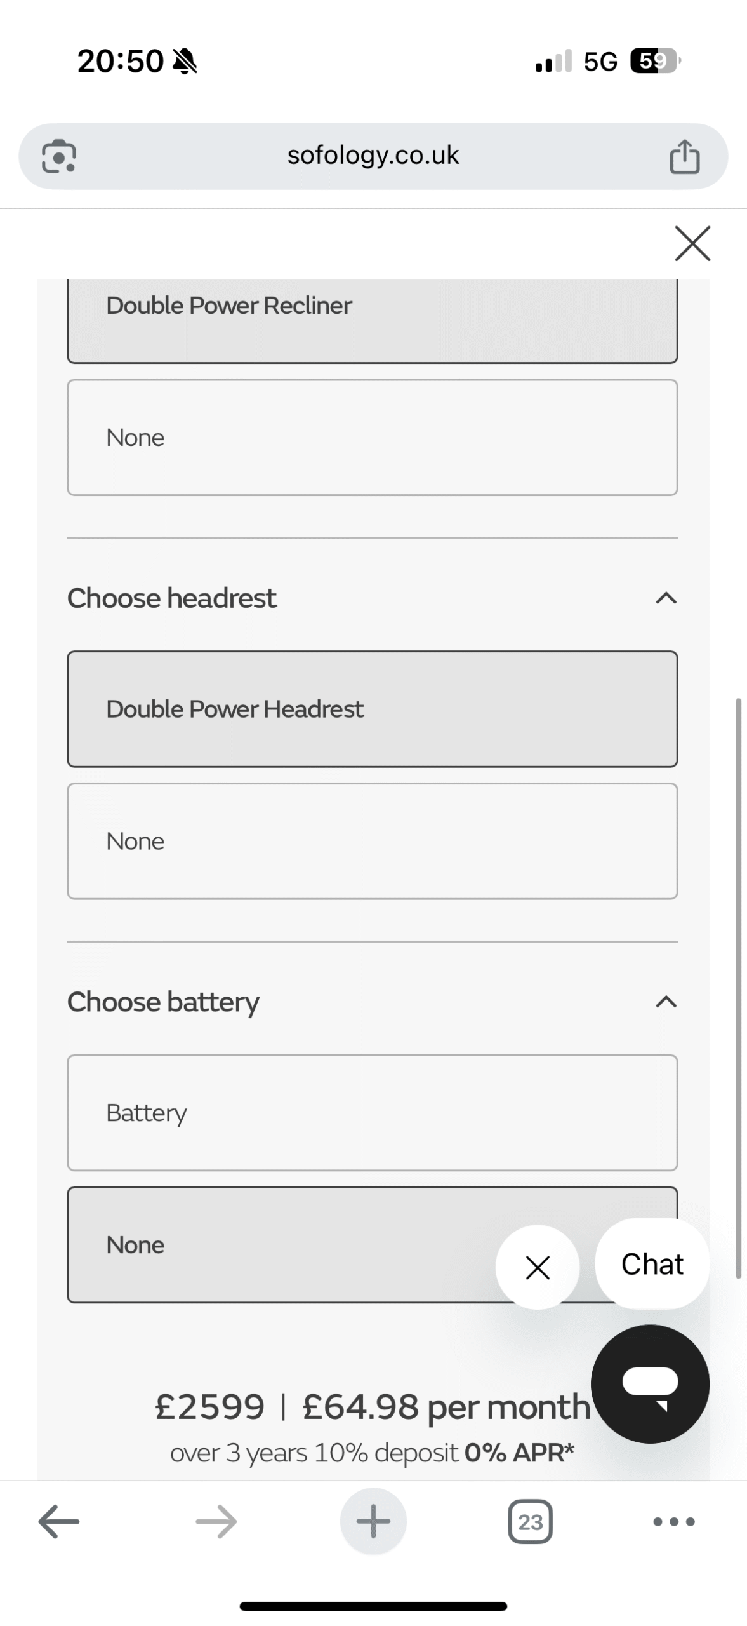Image resolution: width=747 pixels, height=1626 pixels.
Task: Go back with the browser arrow
Action: pyautogui.click(x=58, y=1522)
